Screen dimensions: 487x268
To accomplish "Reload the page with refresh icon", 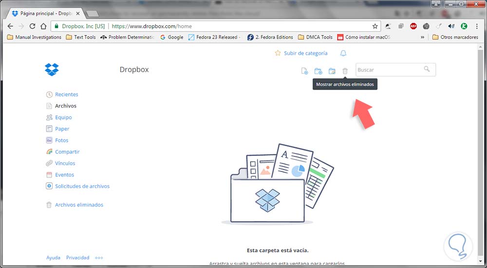I will click(x=32, y=26).
